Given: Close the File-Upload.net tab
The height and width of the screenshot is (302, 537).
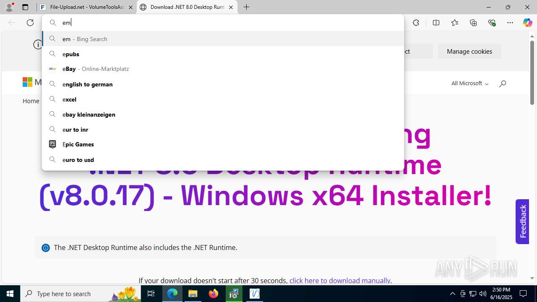Looking at the screenshot, I should (130, 7).
